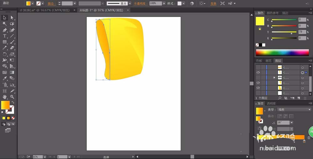
Task: Click the recolor artwork wheel icon
Action: tap(192, 3)
